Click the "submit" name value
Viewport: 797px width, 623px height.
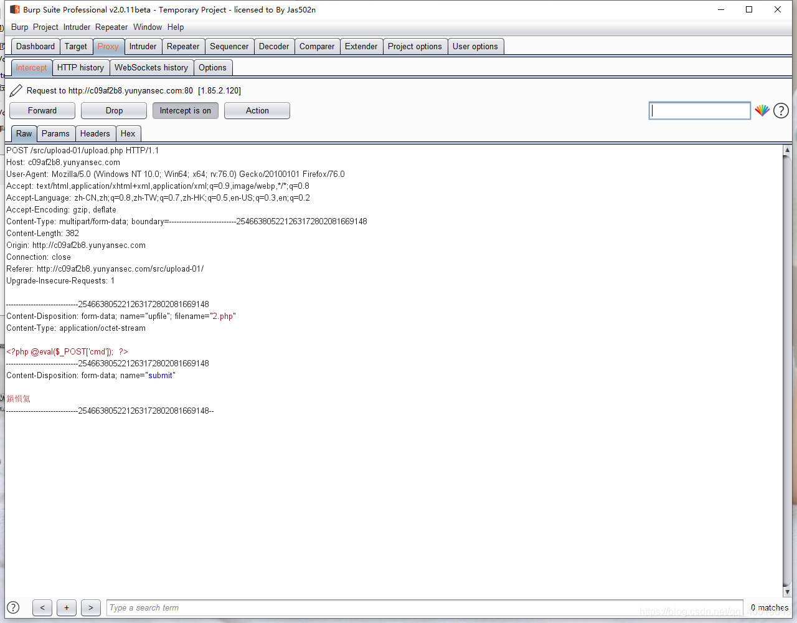click(x=161, y=376)
